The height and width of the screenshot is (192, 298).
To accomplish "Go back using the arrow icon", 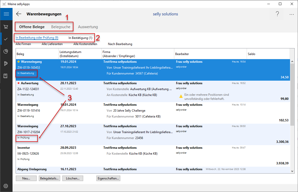I will tap(19, 14).
